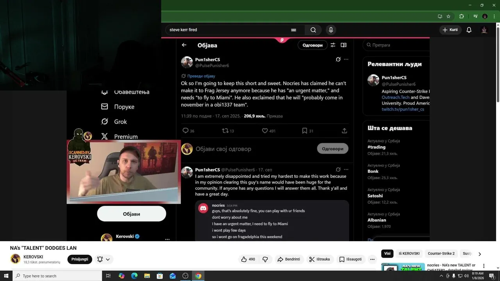Open File Explorer from the taskbar
This screenshot has height=281, width=500.
147,276
